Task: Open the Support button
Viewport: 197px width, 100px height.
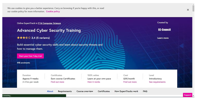Action: [x=188, y=95]
